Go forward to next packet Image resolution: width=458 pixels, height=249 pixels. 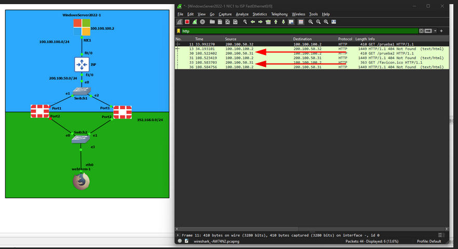(260, 22)
